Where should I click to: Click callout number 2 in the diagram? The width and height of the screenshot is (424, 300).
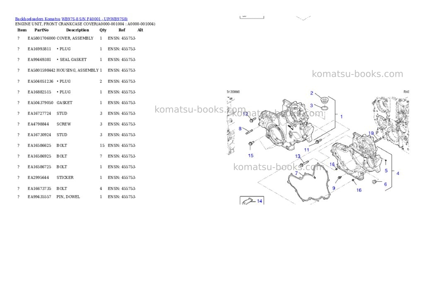point(311,93)
